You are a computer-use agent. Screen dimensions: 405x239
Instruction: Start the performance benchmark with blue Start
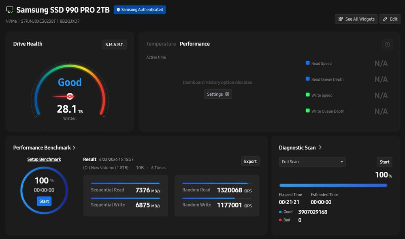click(x=44, y=201)
